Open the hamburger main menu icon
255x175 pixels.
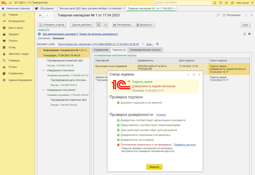[x=10, y=2]
